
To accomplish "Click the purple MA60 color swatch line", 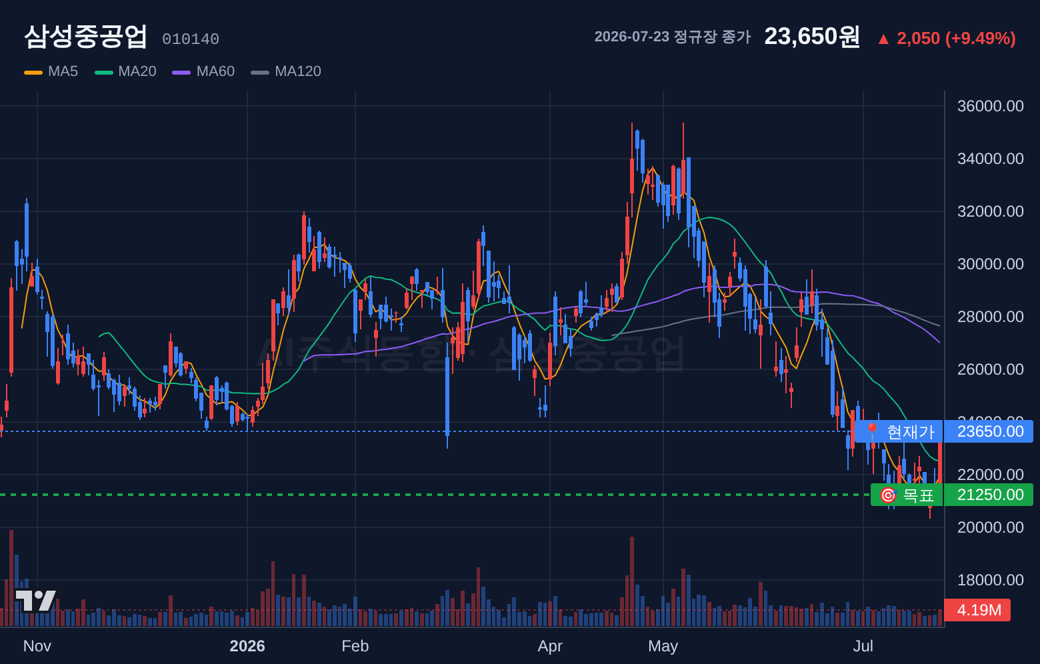I will [x=181, y=72].
